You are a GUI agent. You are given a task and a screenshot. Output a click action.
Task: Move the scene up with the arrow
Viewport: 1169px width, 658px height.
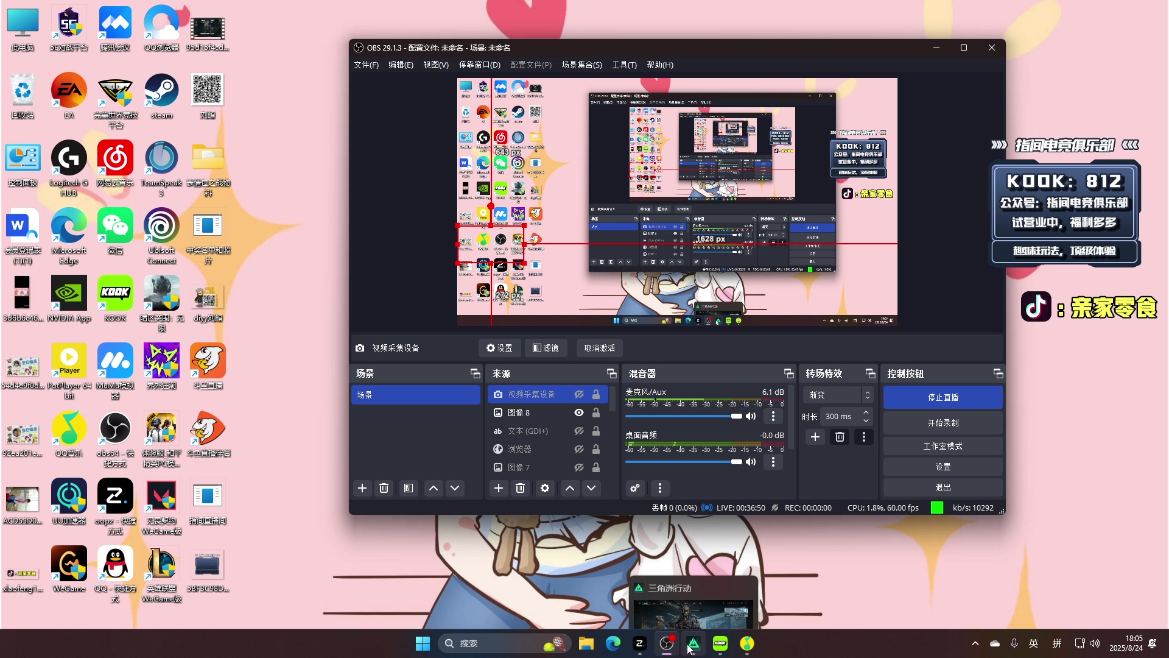pyautogui.click(x=434, y=488)
